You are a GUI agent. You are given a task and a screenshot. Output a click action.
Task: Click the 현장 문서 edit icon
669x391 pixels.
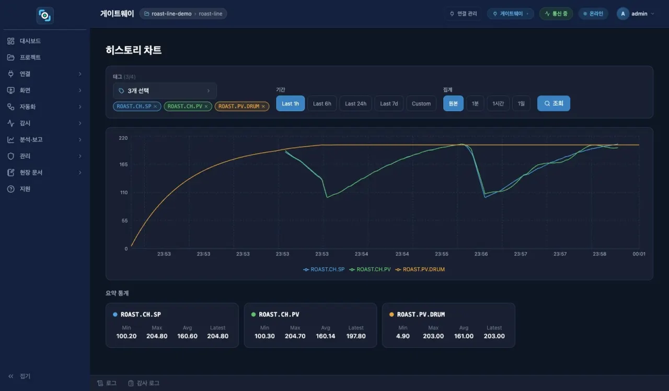10,172
